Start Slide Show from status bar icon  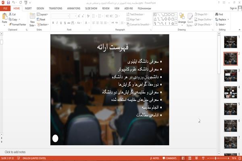[x=203, y=158]
